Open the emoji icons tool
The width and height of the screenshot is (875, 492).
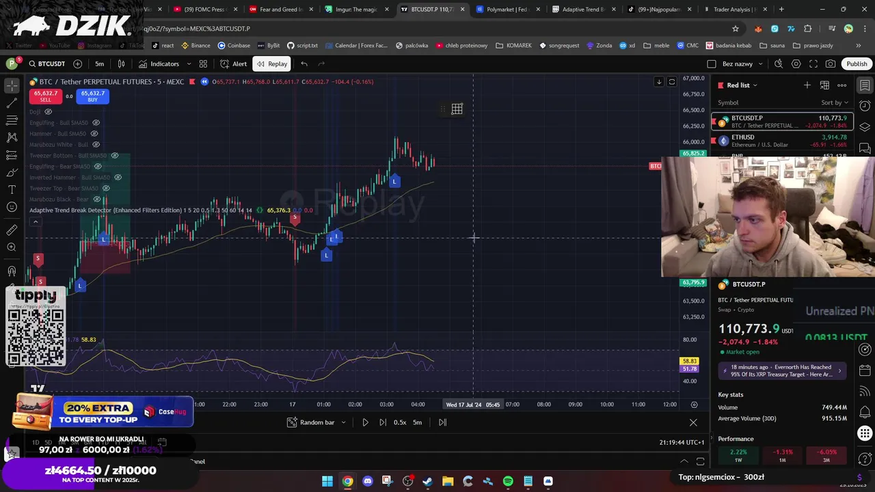click(x=12, y=207)
